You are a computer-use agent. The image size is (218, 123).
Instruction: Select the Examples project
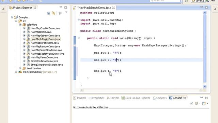click(x=23, y=17)
